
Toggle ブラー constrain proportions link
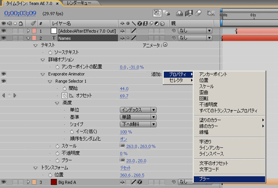[x=122, y=160]
